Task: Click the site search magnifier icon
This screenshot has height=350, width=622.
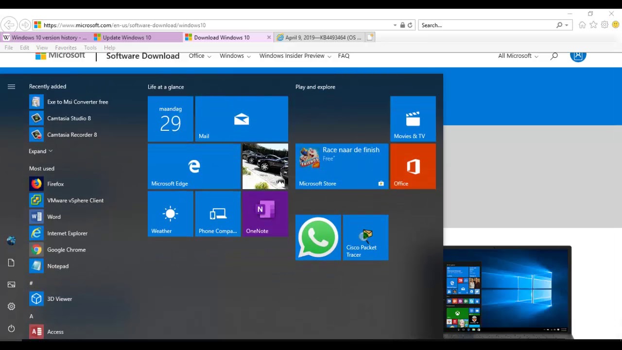Action: coord(554,56)
